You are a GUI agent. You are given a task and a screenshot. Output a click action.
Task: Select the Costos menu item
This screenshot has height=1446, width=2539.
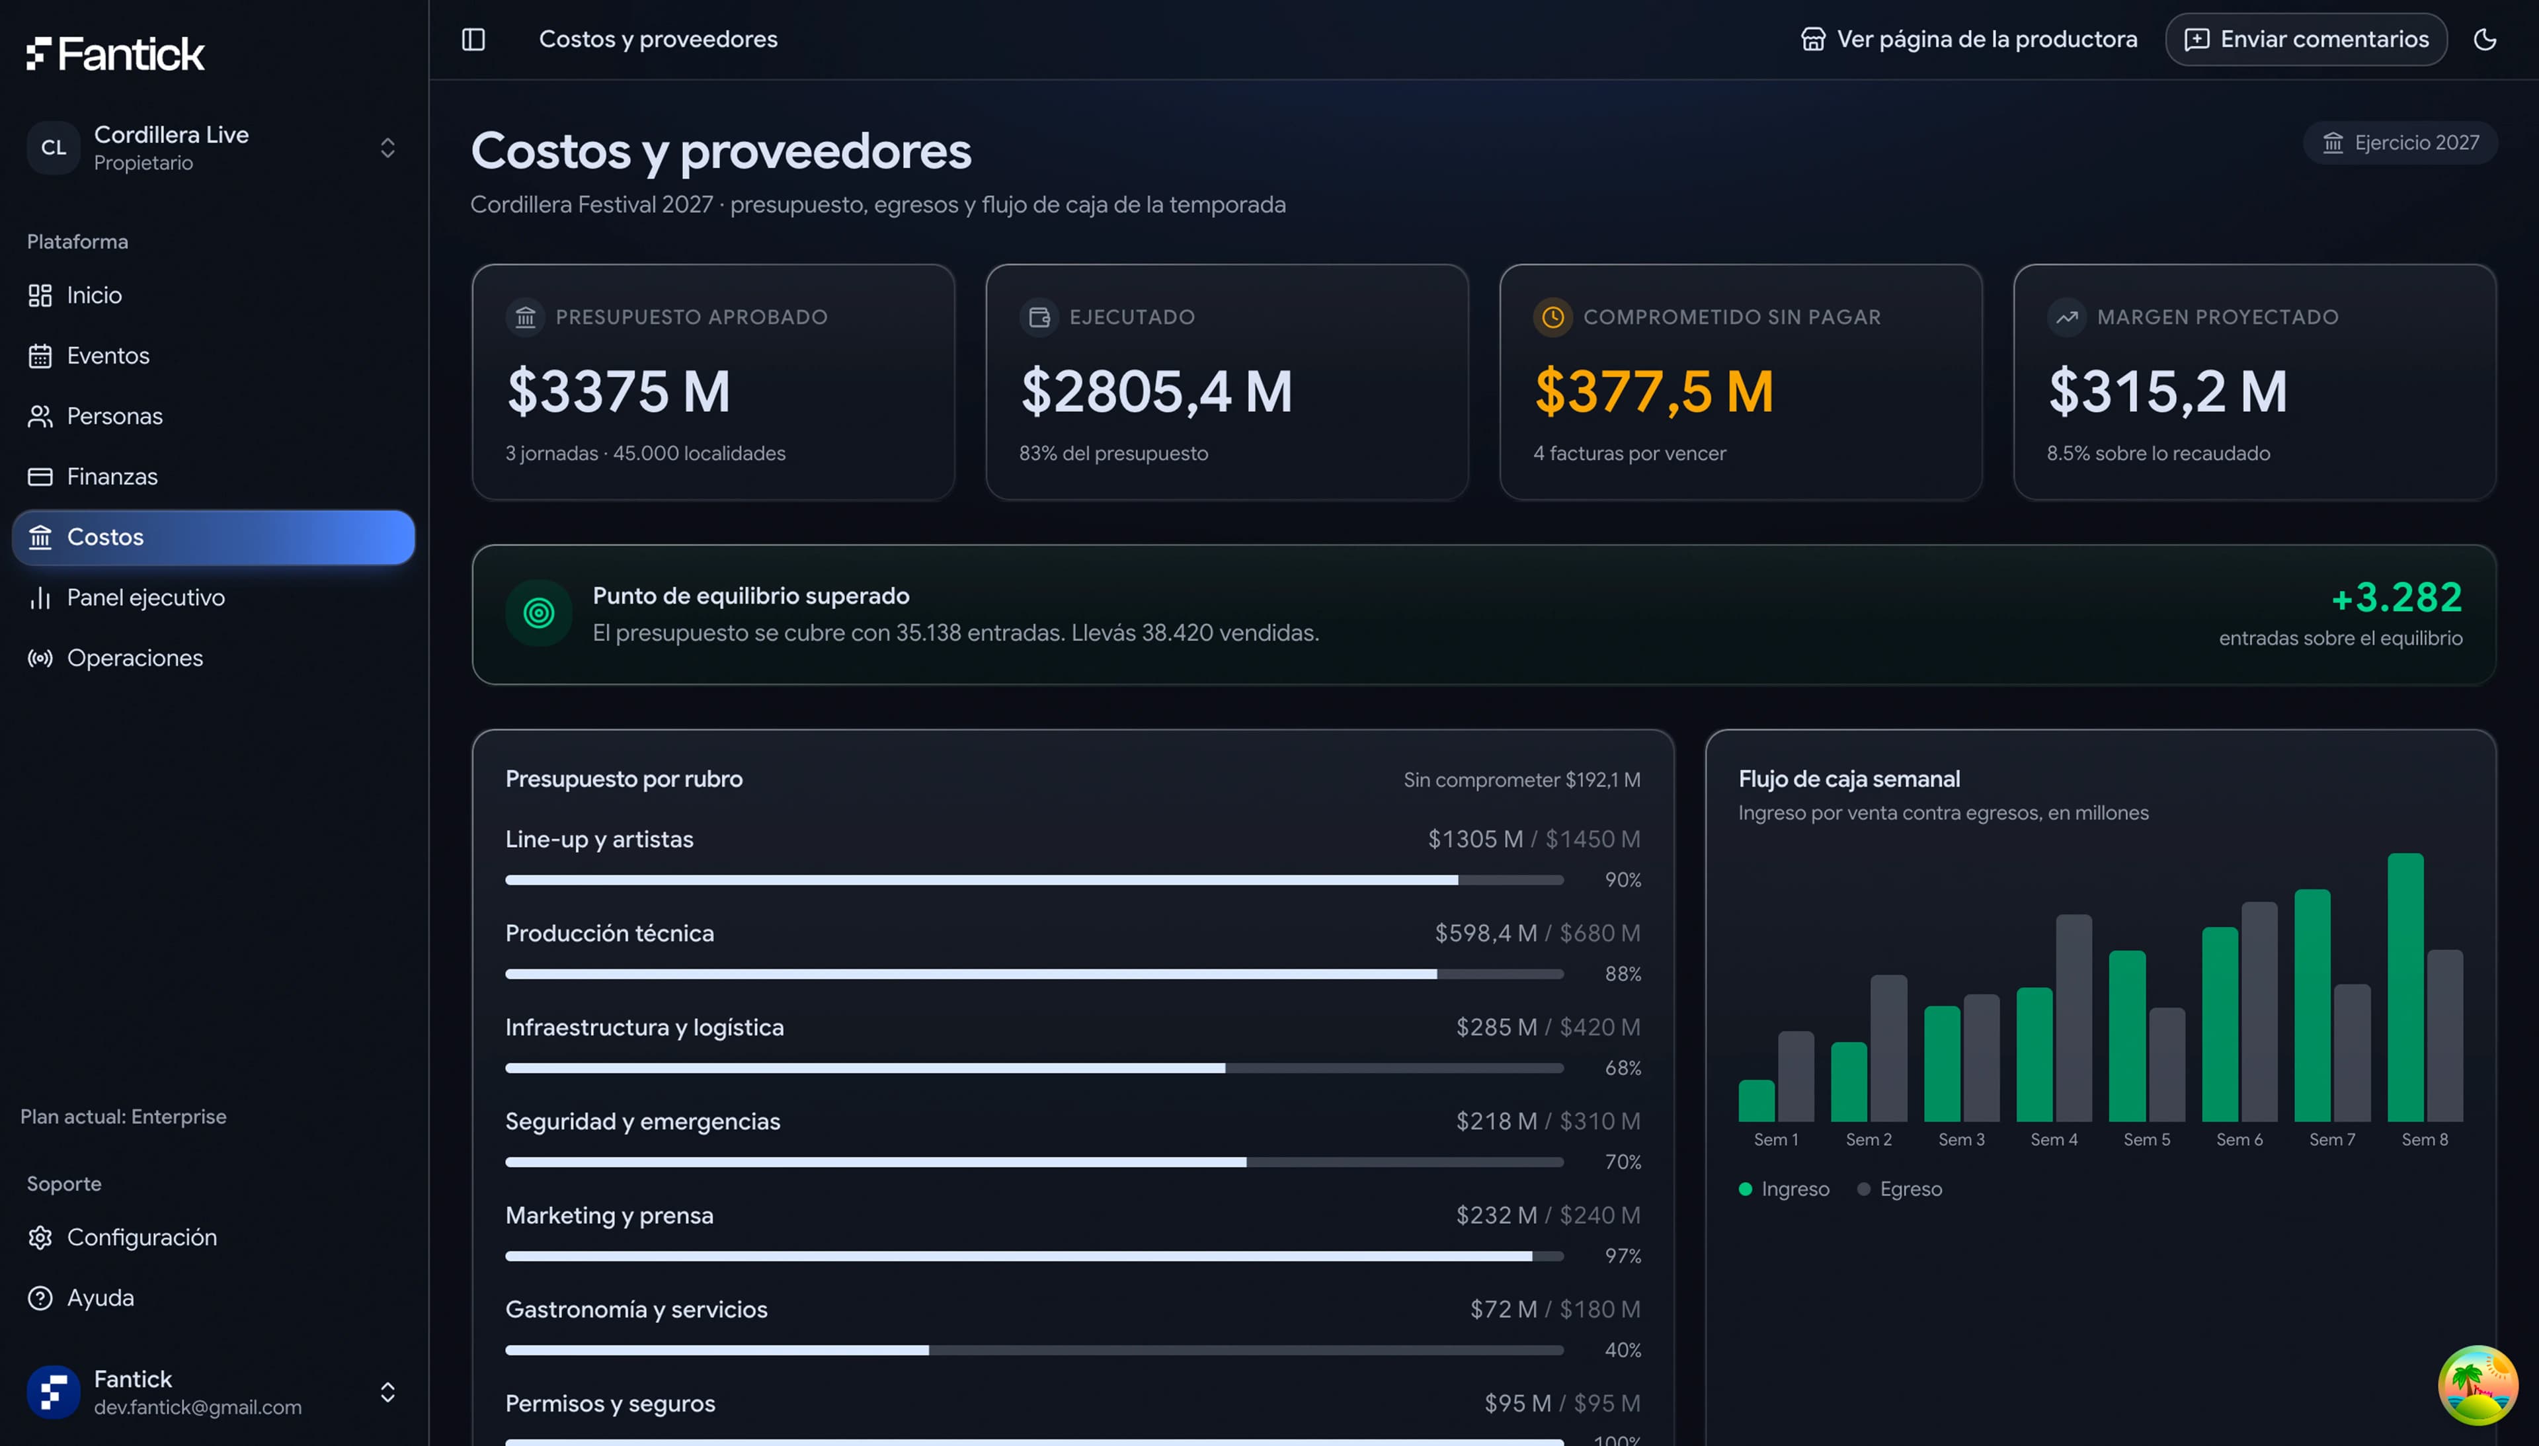(x=214, y=538)
